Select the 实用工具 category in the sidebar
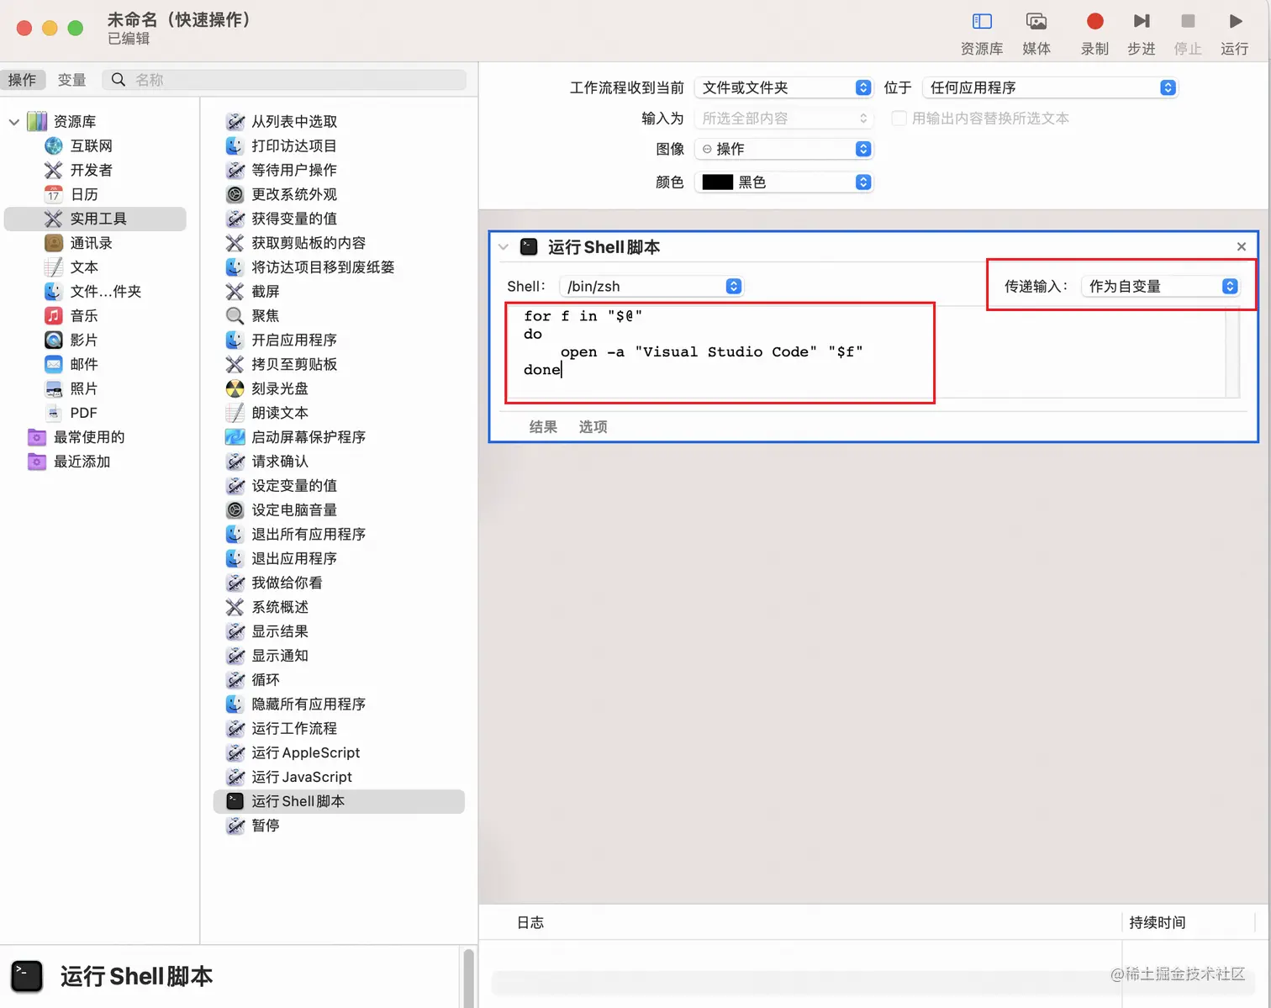Screen dimensions: 1271x1008 (97, 219)
